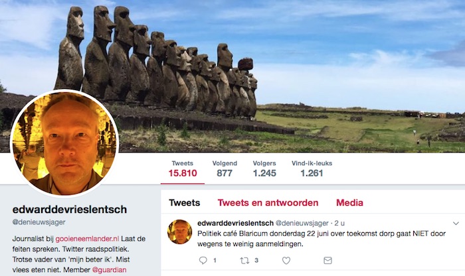Open the @guardian mention in bio
This screenshot has height=276, width=465.
tap(109, 270)
